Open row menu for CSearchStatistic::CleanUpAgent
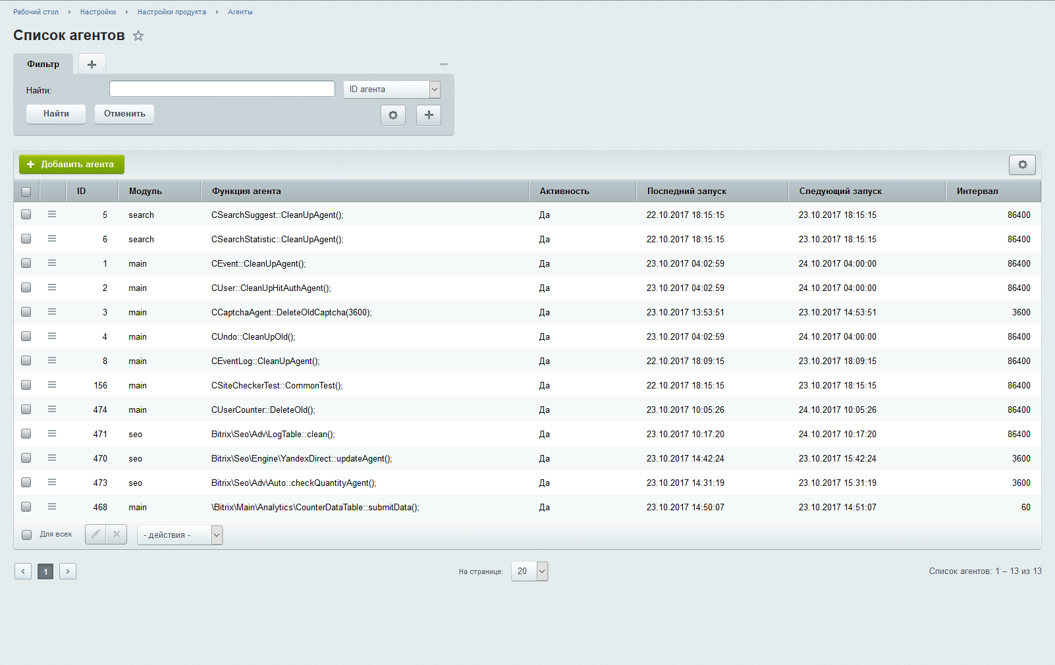Image resolution: width=1055 pixels, height=665 pixels. pos(52,239)
